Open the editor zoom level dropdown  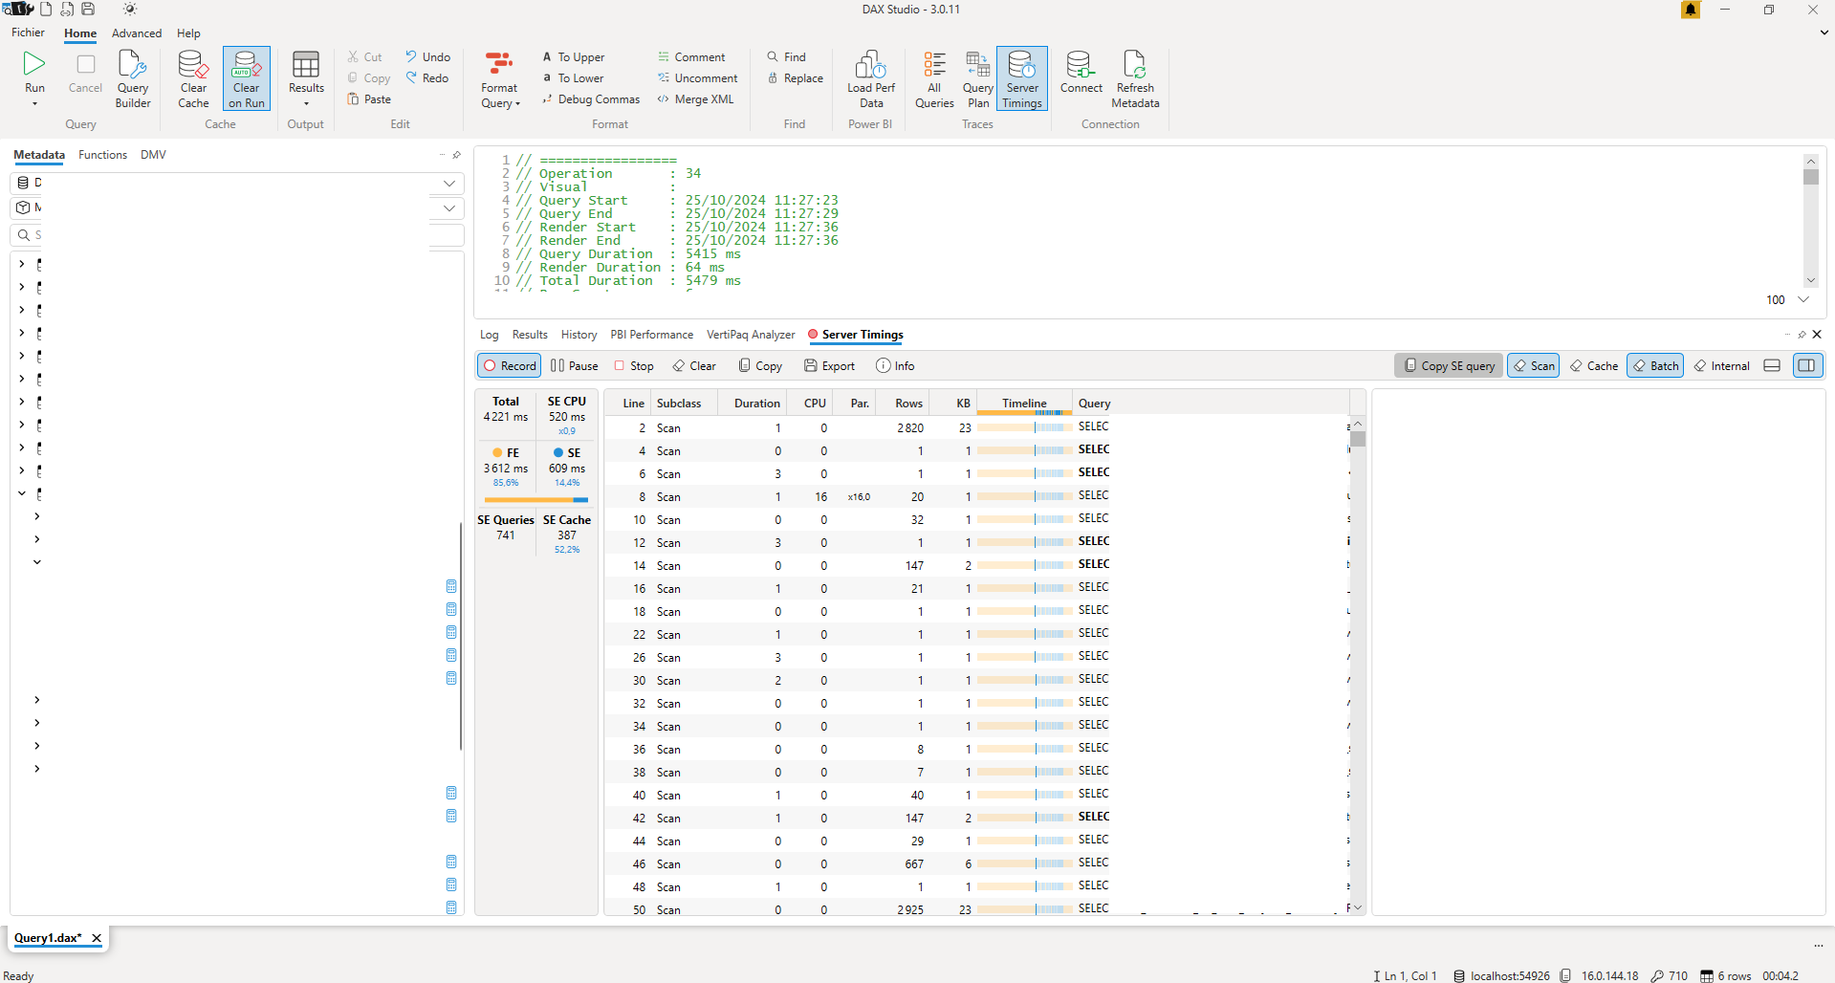click(x=1803, y=299)
